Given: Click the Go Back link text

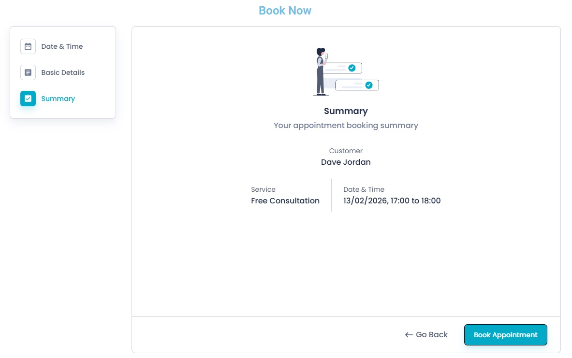Looking at the screenshot, I should click(432, 335).
